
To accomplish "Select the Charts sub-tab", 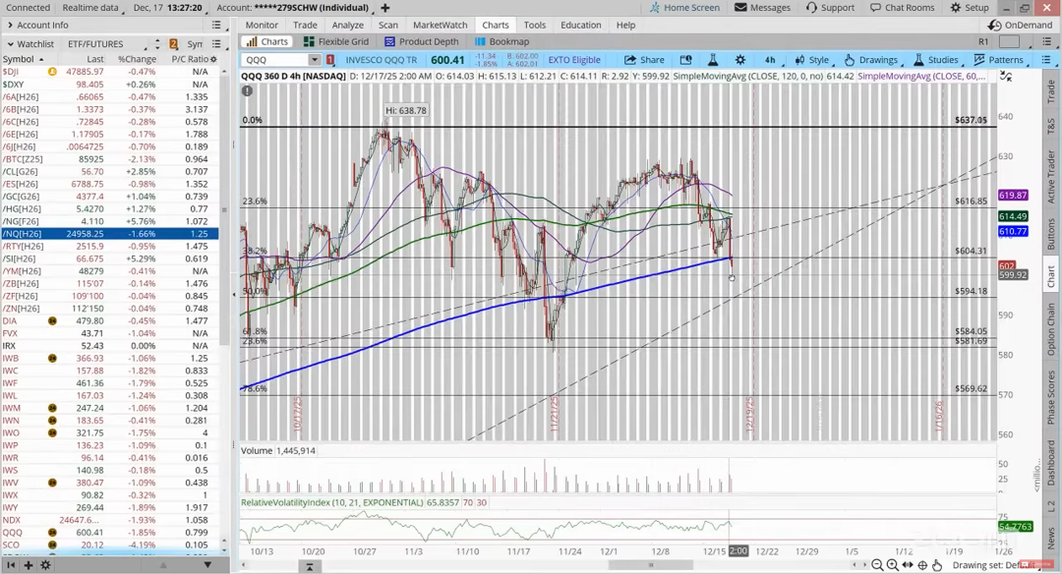I will 266,42.
